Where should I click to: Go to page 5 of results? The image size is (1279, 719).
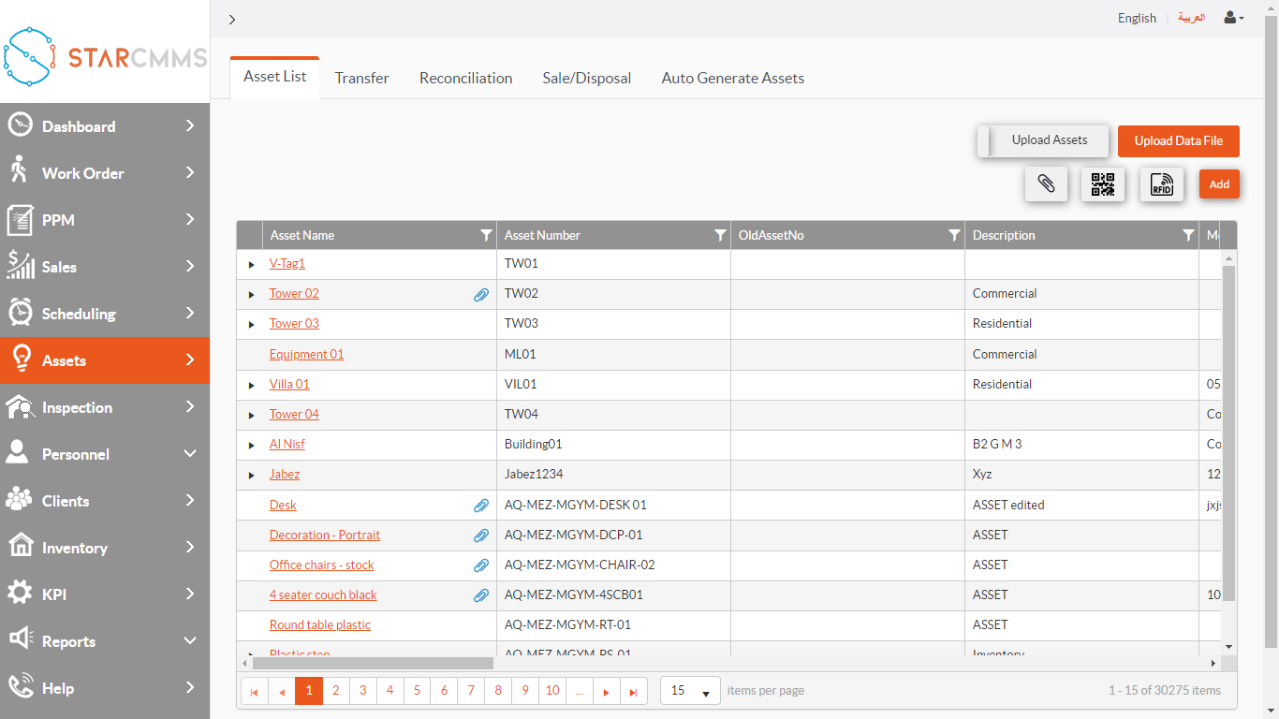(x=417, y=691)
